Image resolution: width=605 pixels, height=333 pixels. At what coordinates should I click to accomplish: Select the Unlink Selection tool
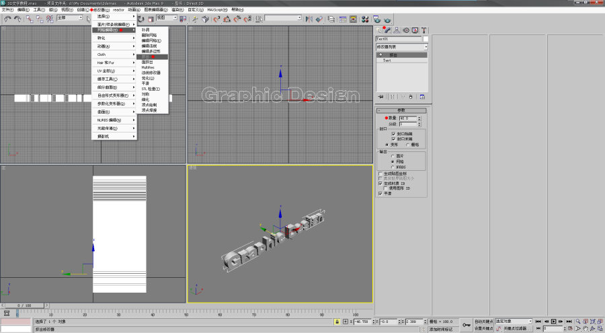pos(40,19)
